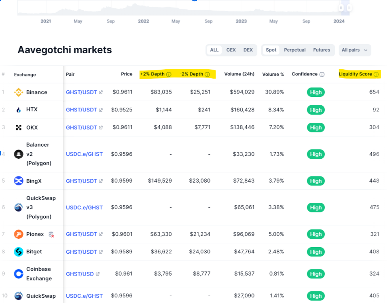Screen dimensions: 387x303
Task: Click the HTX flame logo icon
Action: tap(18, 110)
